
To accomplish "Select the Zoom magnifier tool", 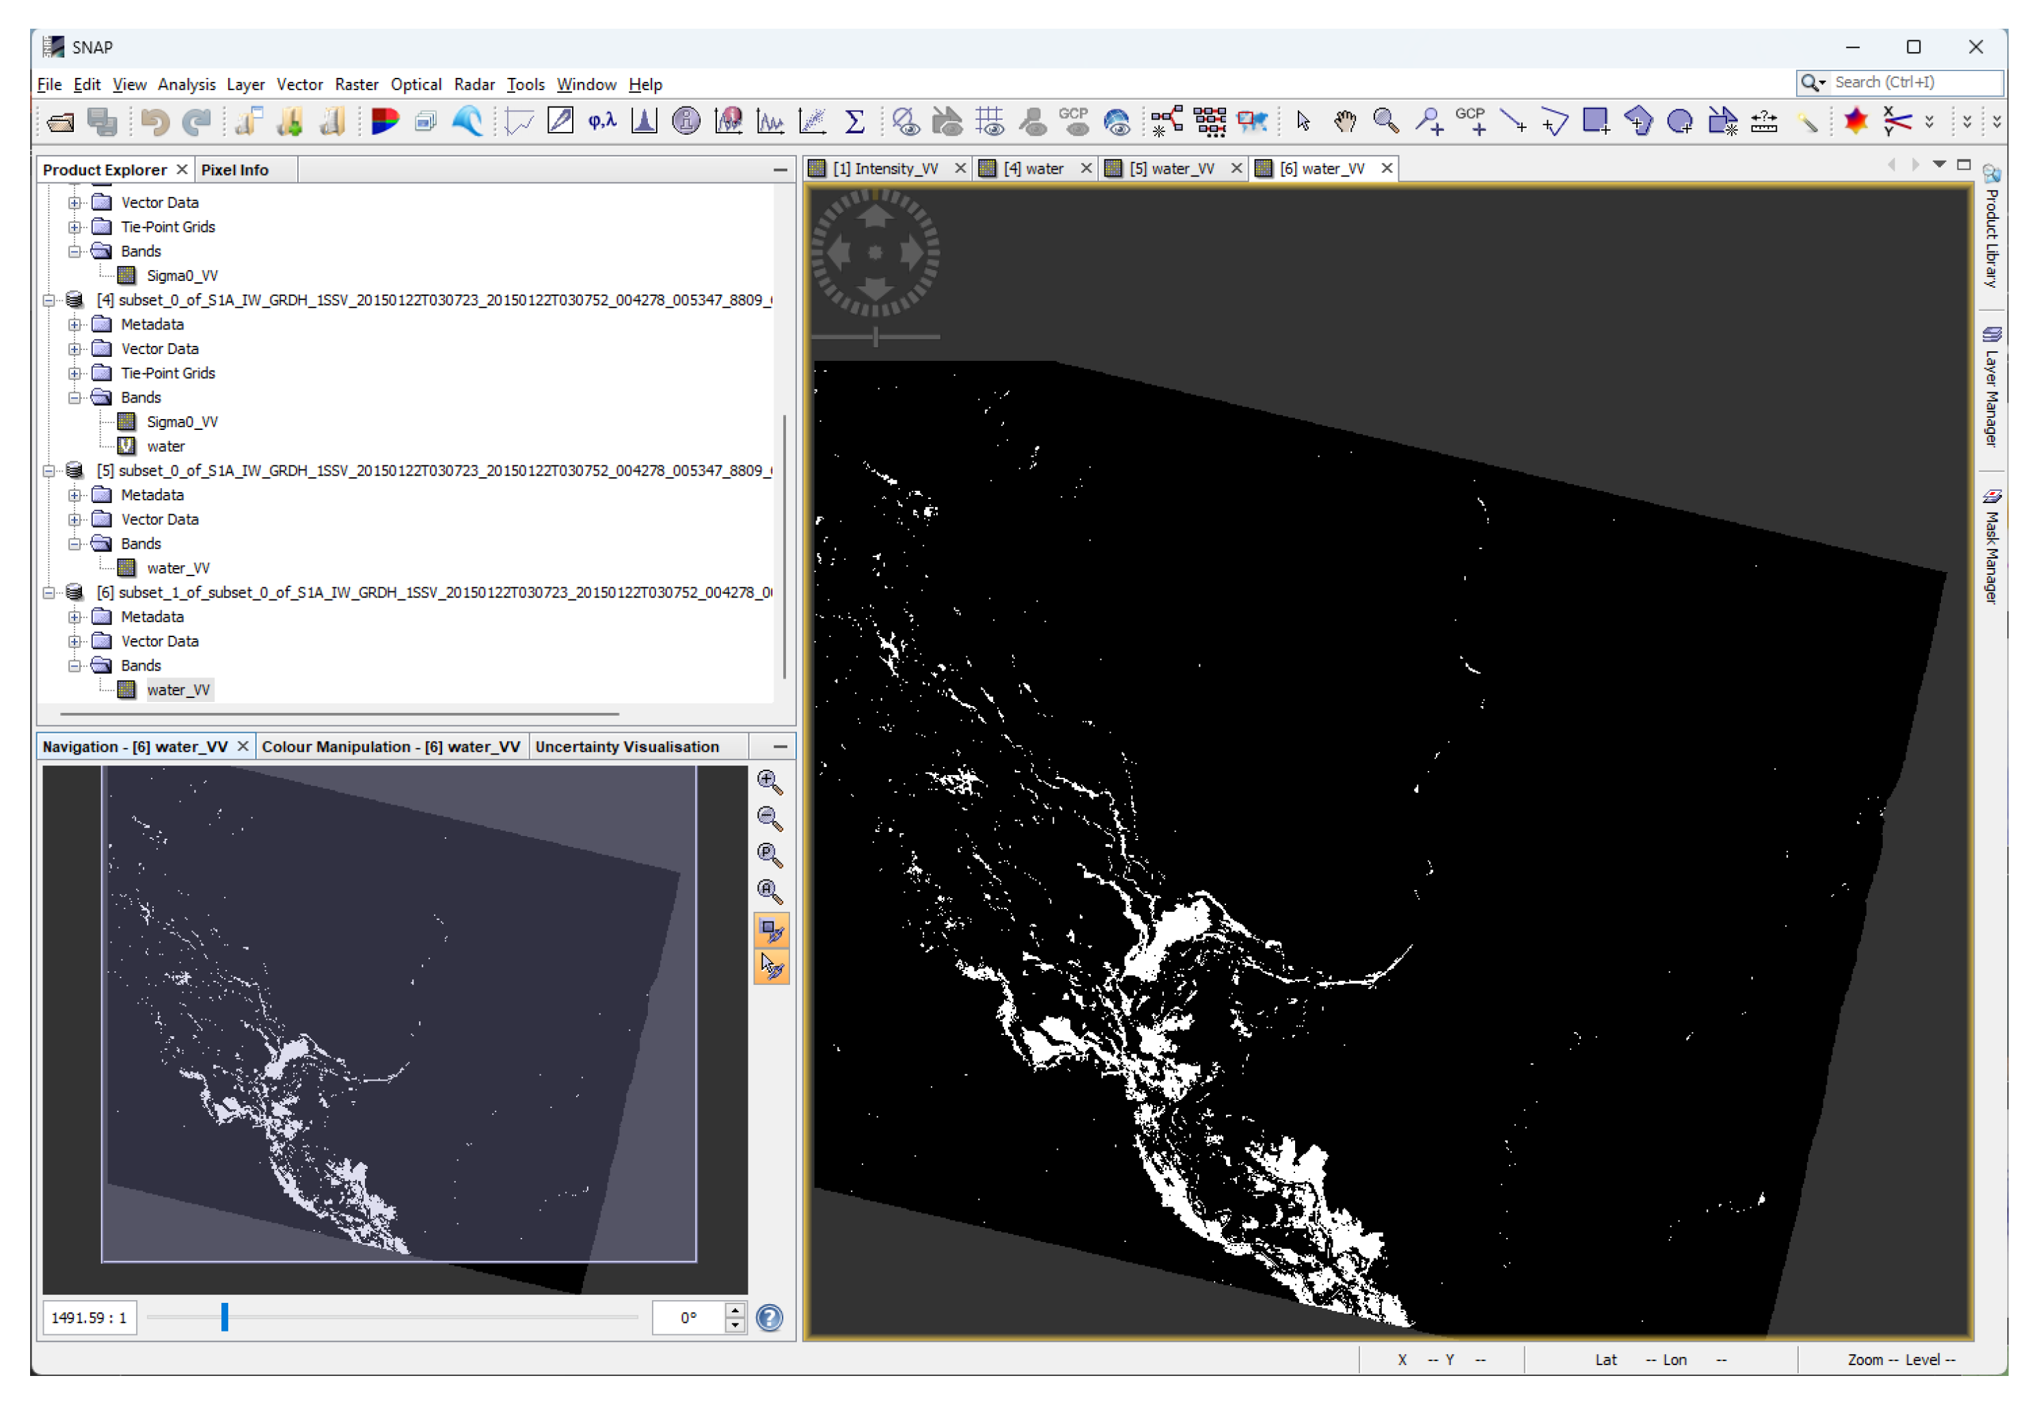I will point(1386,122).
